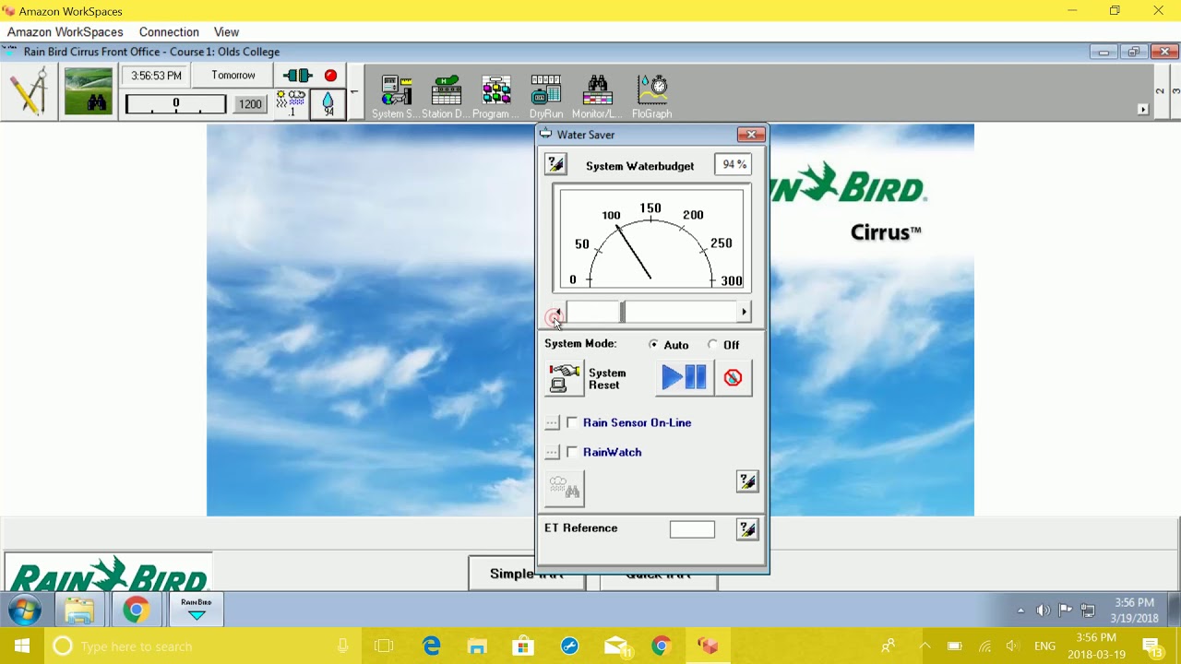This screenshot has width=1181, height=664.
Task: Click the toolbar collapse arrow next to water drop
Action: (354, 92)
